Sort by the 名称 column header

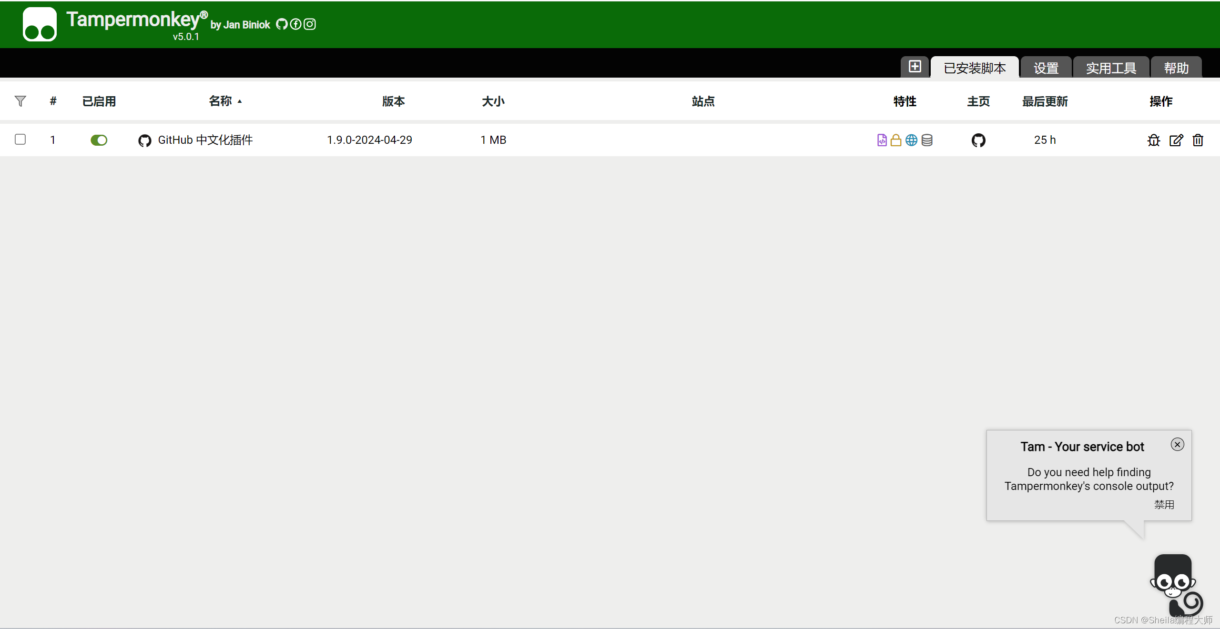pyautogui.click(x=221, y=101)
